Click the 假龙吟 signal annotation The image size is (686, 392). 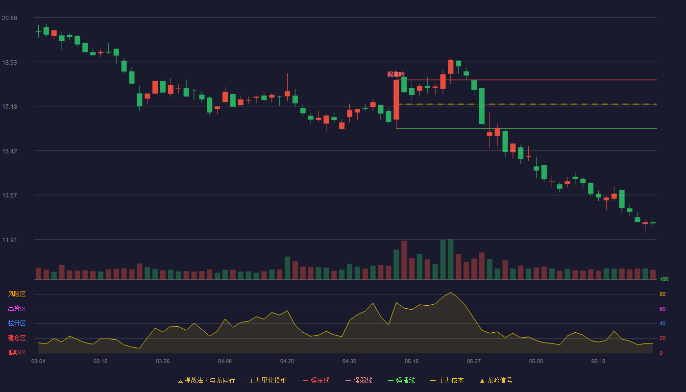(396, 74)
